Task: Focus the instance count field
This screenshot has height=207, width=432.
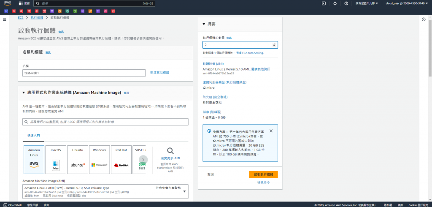Action: coord(240,45)
